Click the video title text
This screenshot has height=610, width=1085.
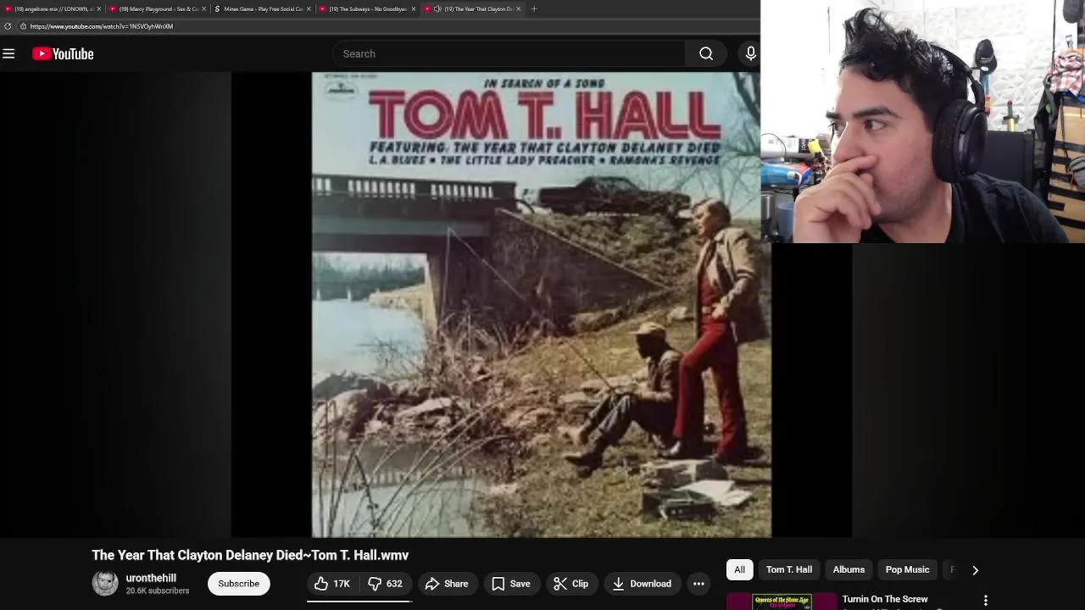pyautogui.click(x=250, y=555)
